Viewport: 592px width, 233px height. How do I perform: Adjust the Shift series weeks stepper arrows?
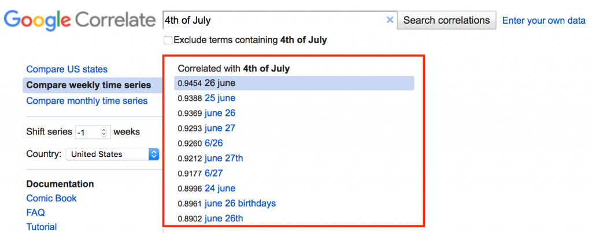click(104, 132)
